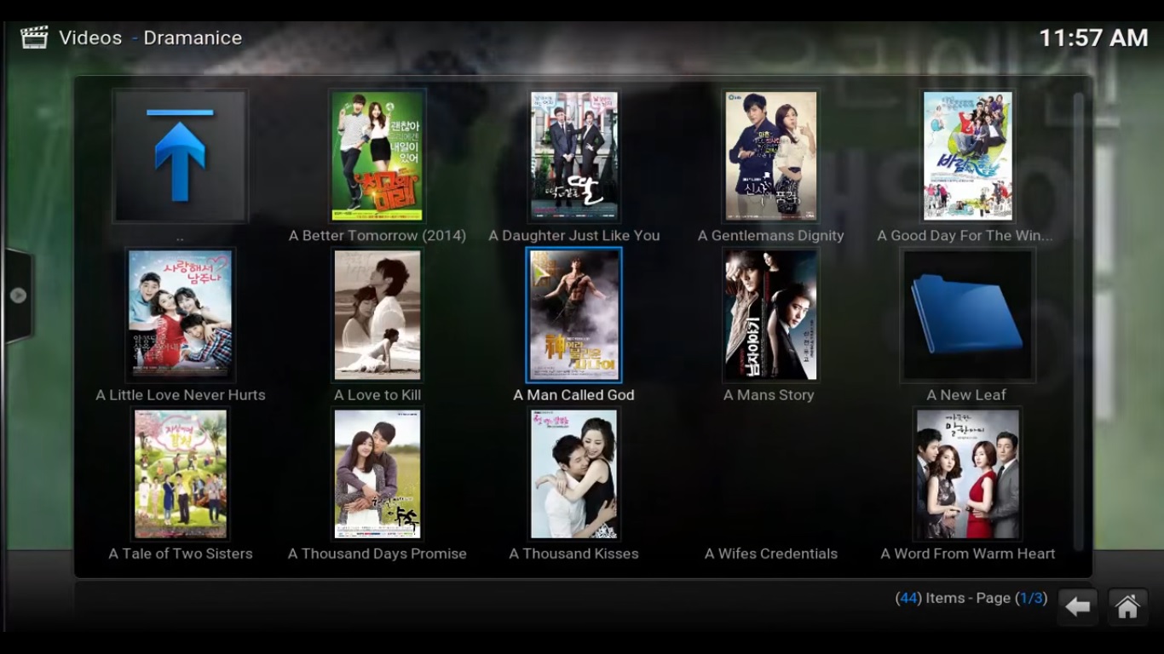Click the A Word From Warm Heart label
Image resolution: width=1164 pixels, height=654 pixels.
tap(968, 554)
